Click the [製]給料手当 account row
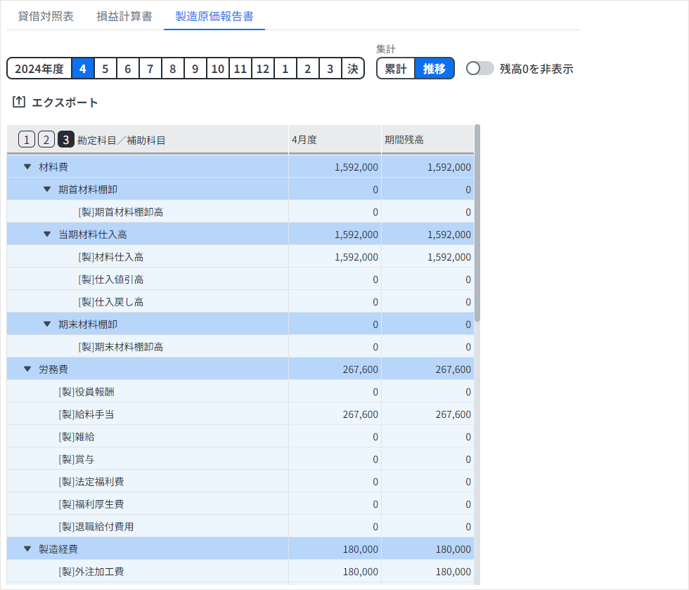The height and width of the screenshot is (590, 689). (x=86, y=414)
